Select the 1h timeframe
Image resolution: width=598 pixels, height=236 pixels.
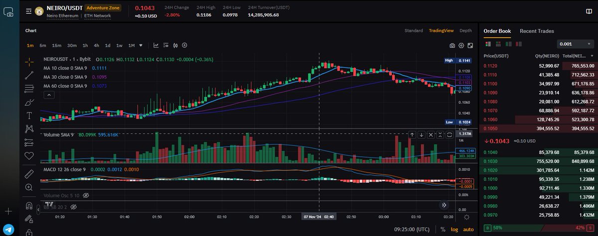pos(85,45)
